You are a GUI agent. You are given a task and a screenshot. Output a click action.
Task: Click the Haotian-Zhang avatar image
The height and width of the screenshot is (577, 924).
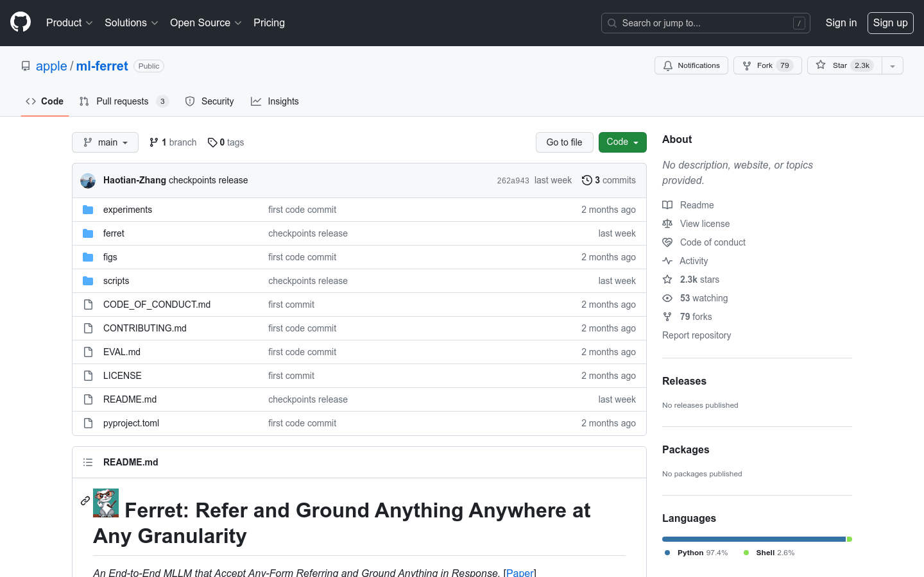click(x=88, y=181)
